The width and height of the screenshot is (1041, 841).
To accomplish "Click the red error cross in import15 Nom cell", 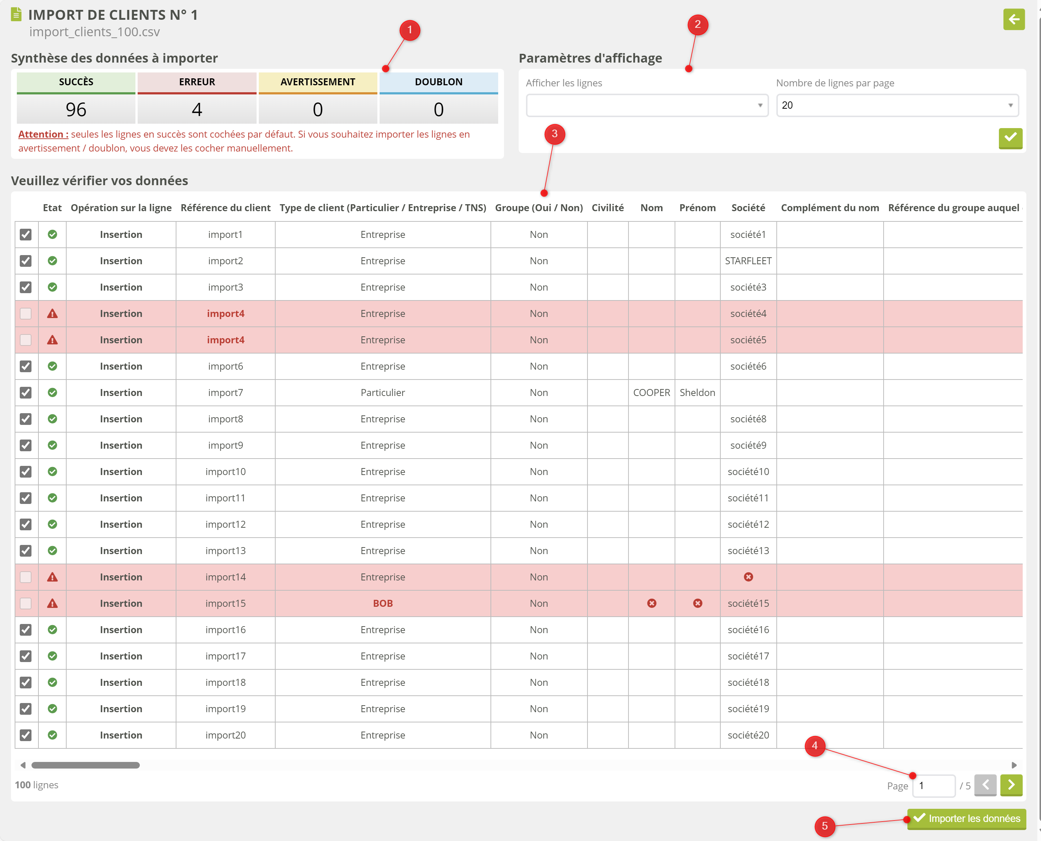I will click(652, 603).
